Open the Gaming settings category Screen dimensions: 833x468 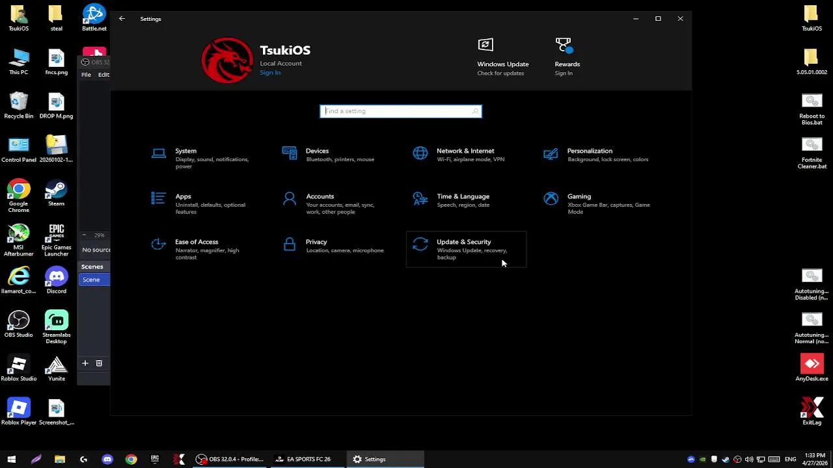597,203
